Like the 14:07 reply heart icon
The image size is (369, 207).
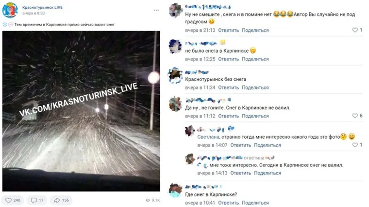click(354, 145)
